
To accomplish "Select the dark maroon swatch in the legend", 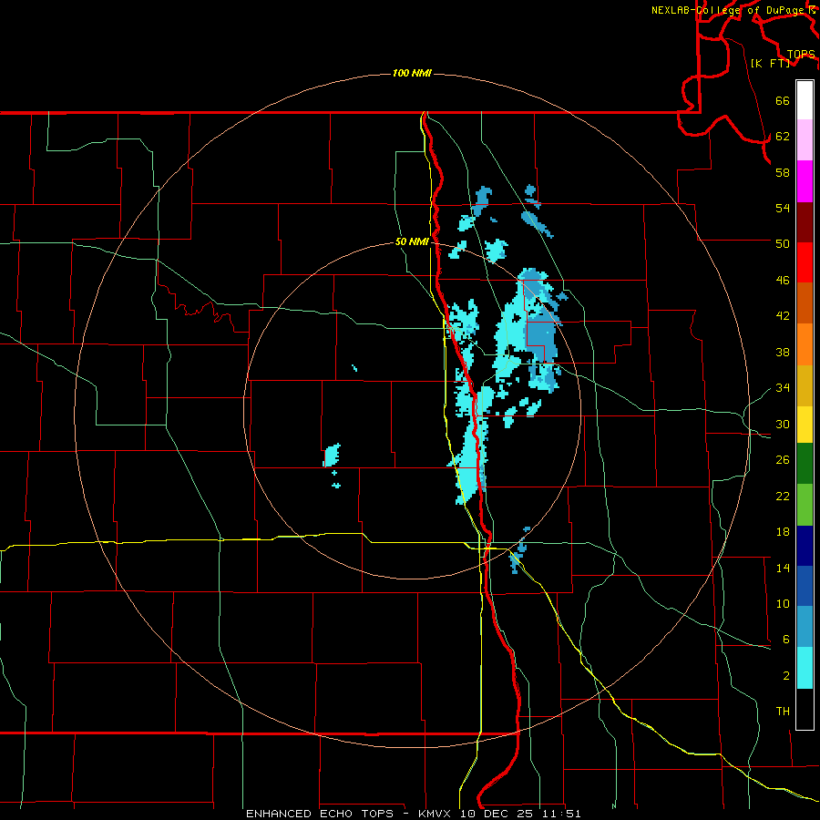I will coord(805,222).
